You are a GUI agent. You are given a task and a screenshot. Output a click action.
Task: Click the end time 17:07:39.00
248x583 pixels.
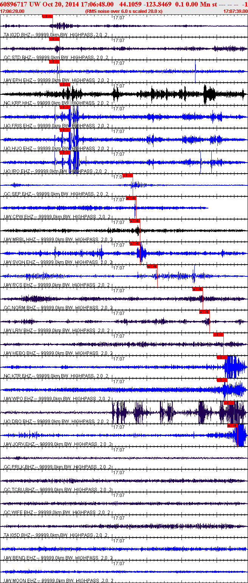click(x=236, y=11)
